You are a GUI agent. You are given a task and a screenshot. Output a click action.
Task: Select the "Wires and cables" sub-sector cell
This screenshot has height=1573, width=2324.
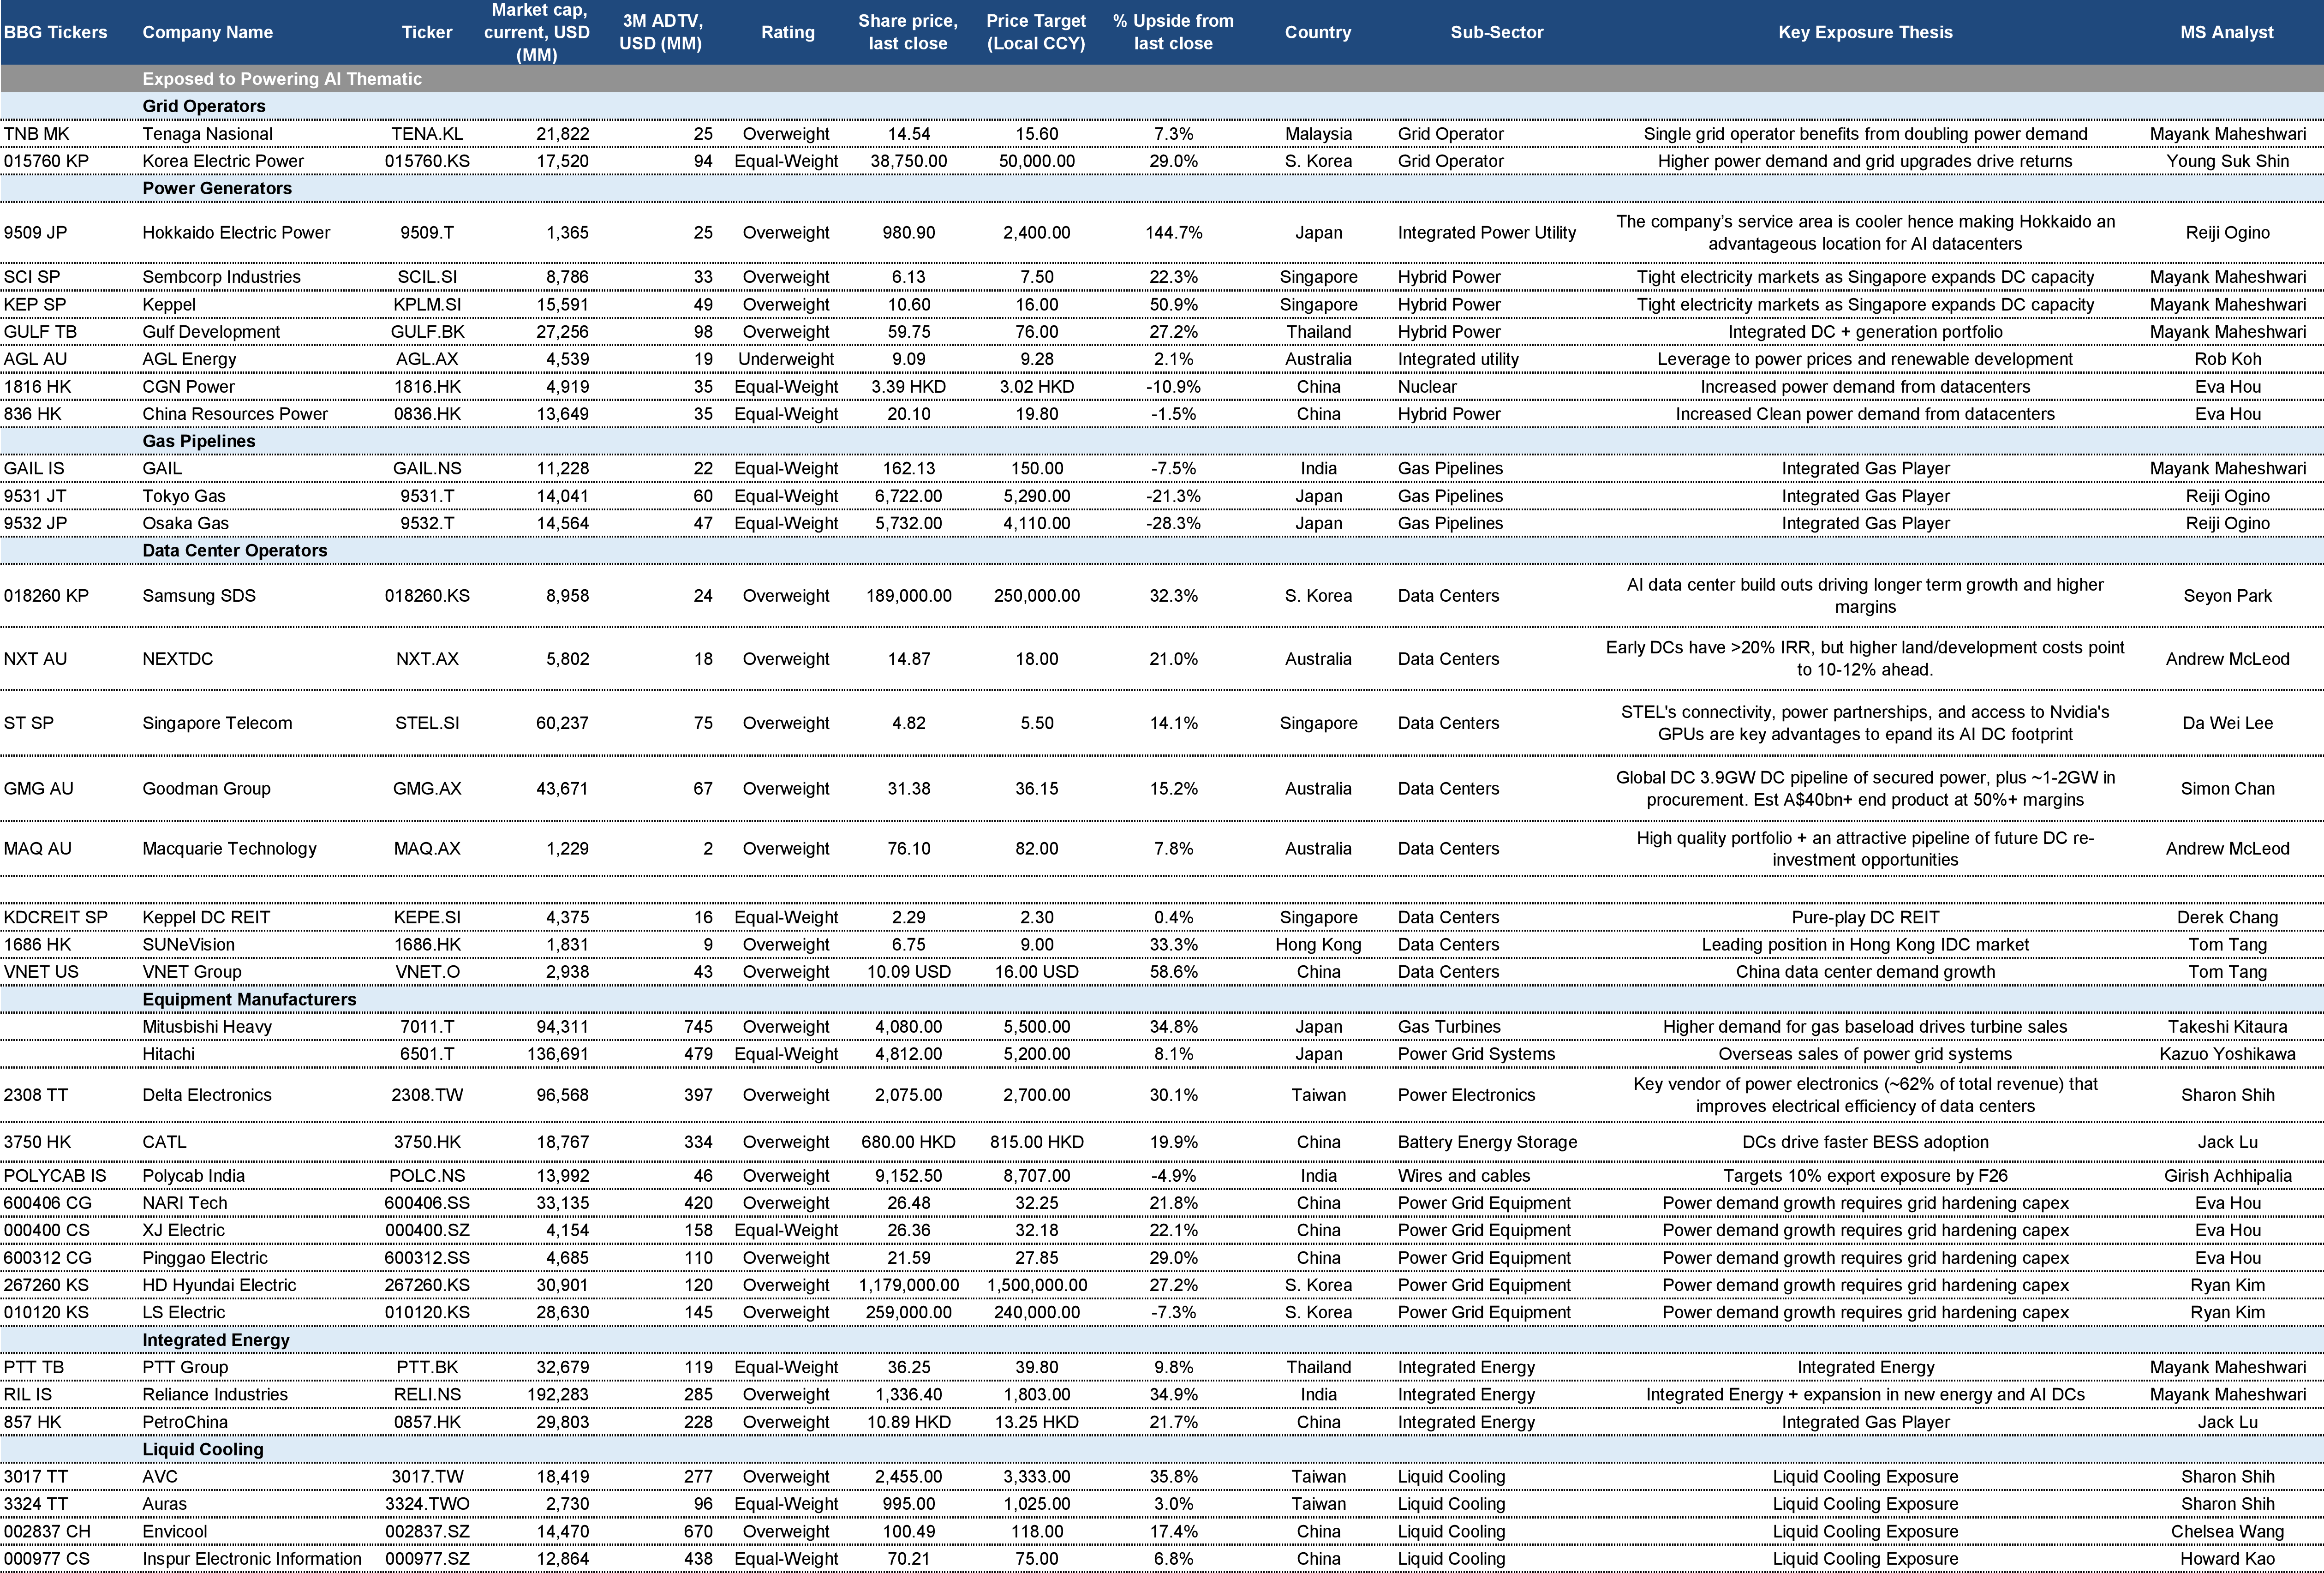pyautogui.click(x=1464, y=1176)
